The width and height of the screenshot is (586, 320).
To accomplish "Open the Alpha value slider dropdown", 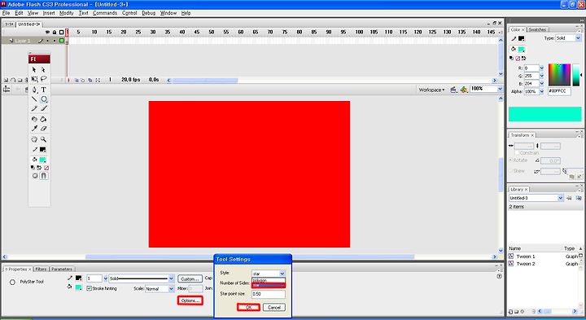I will click(541, 91).
